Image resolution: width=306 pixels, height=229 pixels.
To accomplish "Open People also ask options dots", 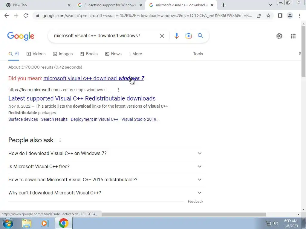I will (60, 140).
